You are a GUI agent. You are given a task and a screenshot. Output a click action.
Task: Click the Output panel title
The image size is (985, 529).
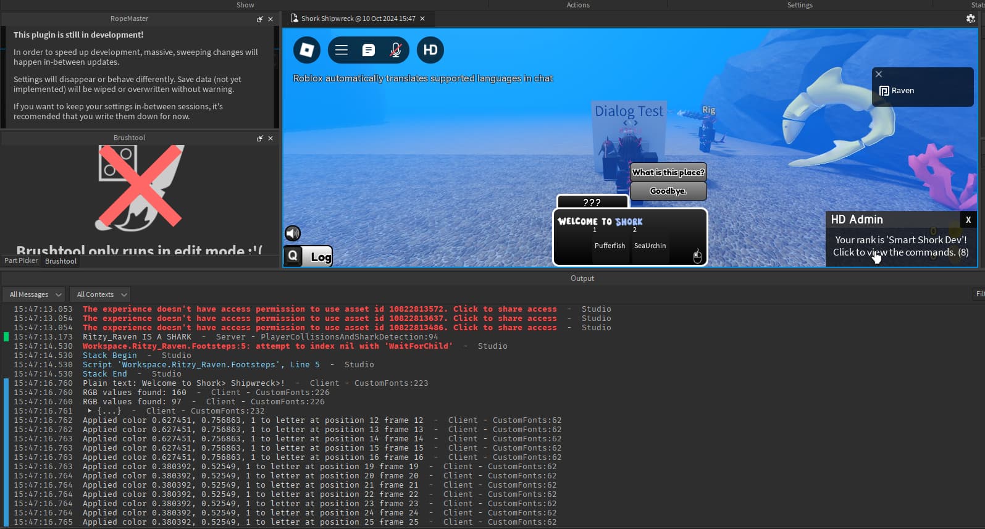pyautogui.click(x=582, y=278)
